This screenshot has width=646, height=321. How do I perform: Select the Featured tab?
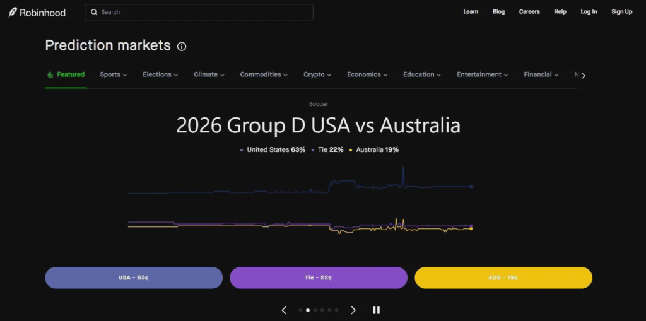(66, 74)
